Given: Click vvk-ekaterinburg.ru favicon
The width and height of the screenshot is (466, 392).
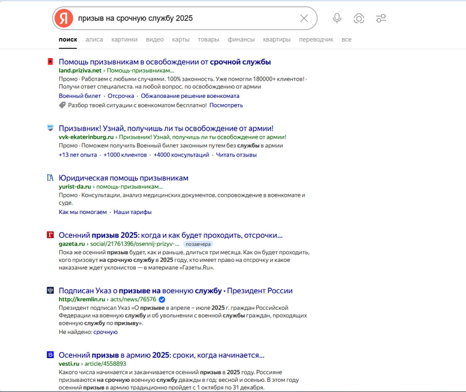Looking at the screenshot, I should 50,128.
